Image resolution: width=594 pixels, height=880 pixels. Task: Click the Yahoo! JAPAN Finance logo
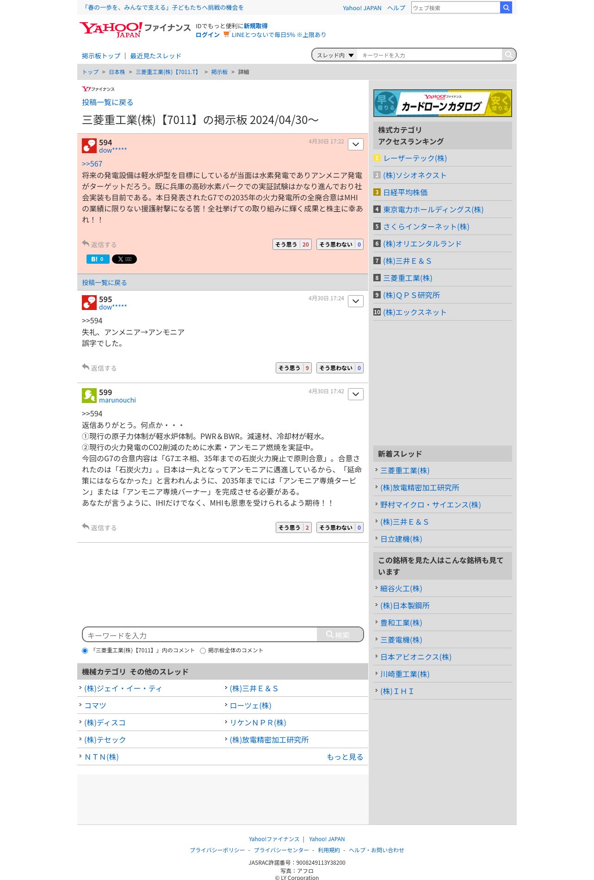pos(135,30)
